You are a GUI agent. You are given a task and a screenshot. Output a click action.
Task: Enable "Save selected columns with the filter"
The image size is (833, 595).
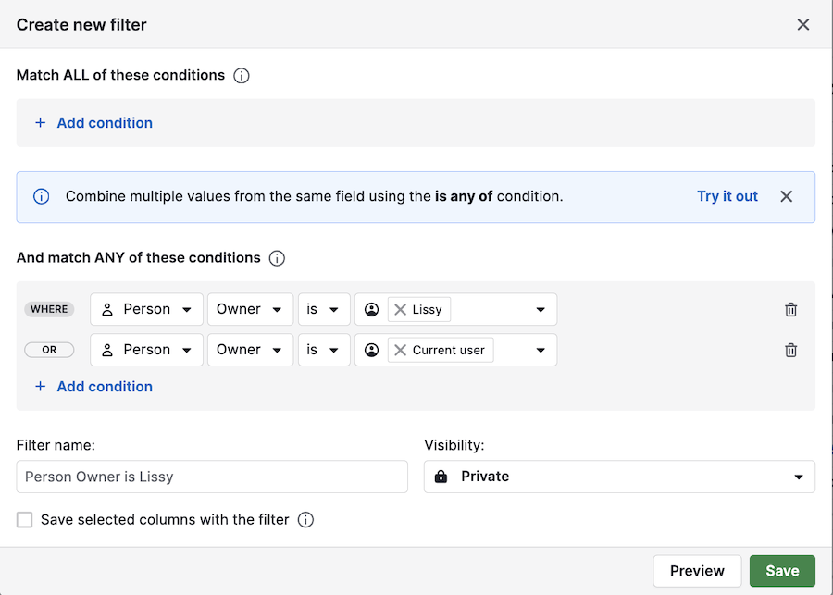click(24, 520)
